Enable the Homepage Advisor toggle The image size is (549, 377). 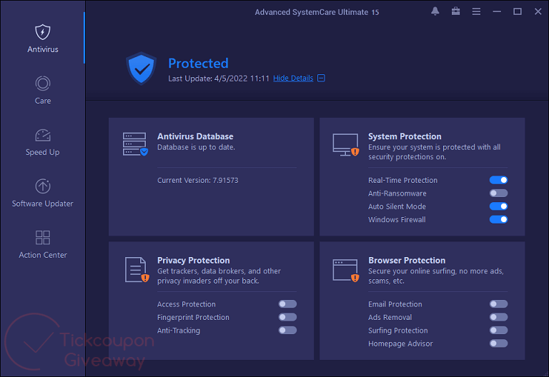pyautogui.click(x=498, y=343)
